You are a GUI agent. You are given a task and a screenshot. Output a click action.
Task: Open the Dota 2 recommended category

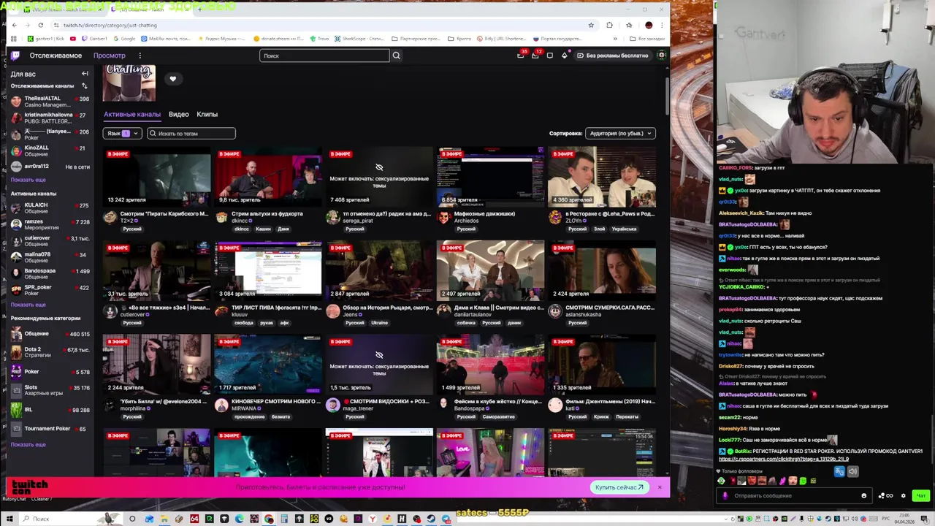50,352
